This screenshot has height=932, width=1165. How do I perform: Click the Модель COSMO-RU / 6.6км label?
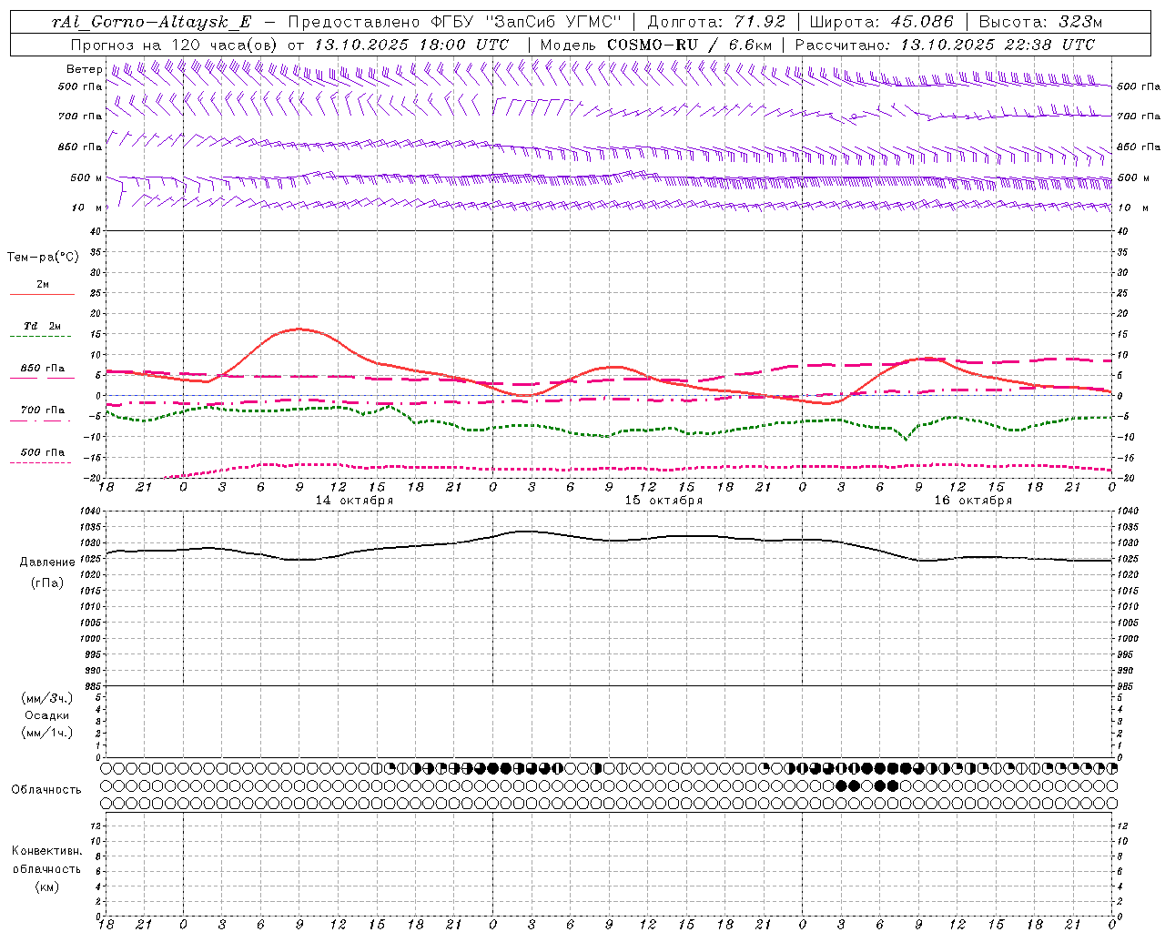point(655,45)
